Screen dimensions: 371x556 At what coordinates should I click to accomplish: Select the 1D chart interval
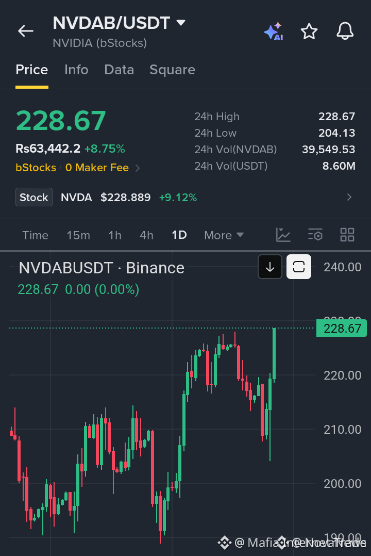pos(179,235)
